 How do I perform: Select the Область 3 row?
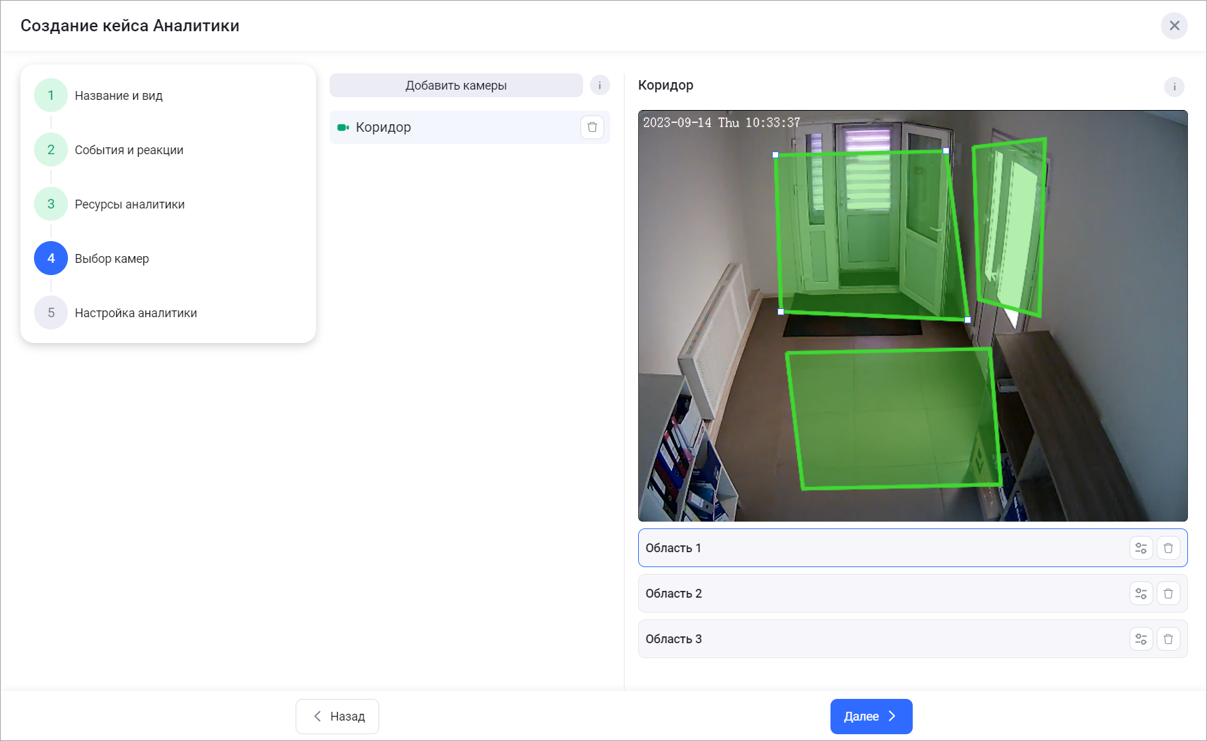click(x=877, y=639)
